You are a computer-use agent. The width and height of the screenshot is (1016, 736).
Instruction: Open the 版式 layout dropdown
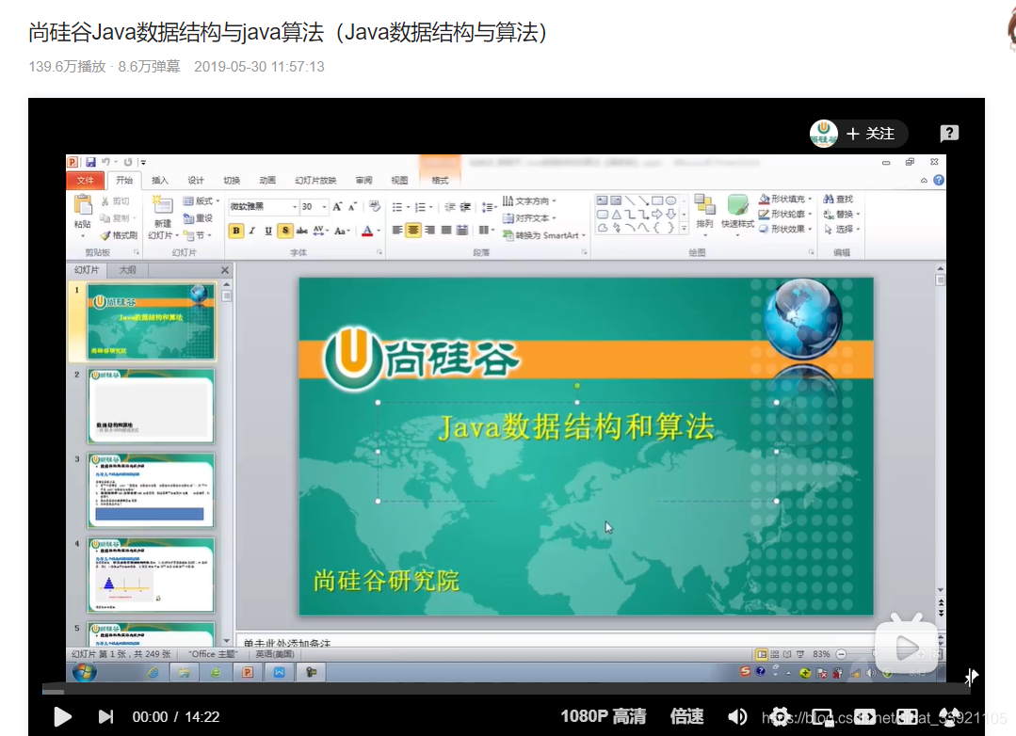point(202,200)
